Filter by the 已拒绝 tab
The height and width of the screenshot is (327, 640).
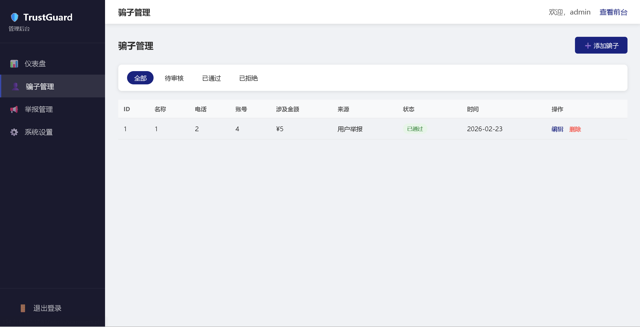point(248,78)
